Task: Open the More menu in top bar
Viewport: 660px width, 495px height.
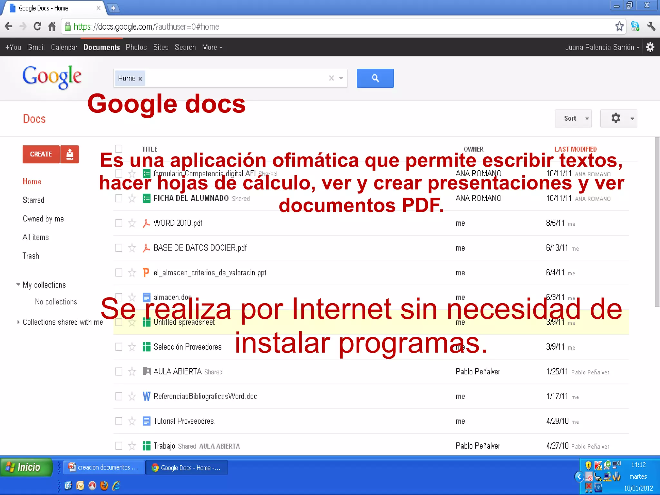Action: tap(212, 47)
